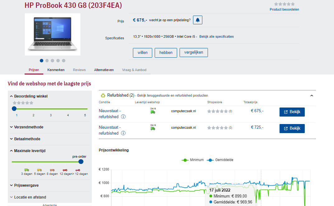The height and width of the screenshot is (206, 334).
Task: Click Bekijk button for €725 offer
Action: pos(292,128)
